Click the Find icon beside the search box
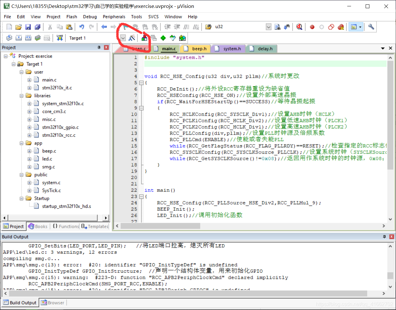396x310 pixels. (x=277, y=27)
